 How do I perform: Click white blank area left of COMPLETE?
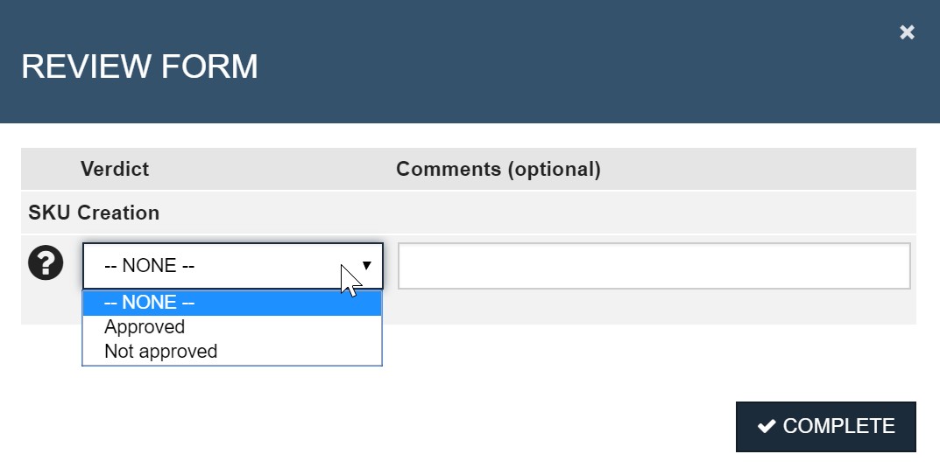(x=438, y=426)
